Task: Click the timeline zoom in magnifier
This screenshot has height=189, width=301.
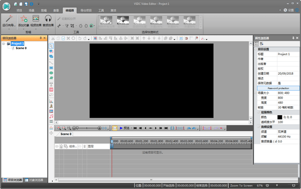Action: tap(59, 128)
